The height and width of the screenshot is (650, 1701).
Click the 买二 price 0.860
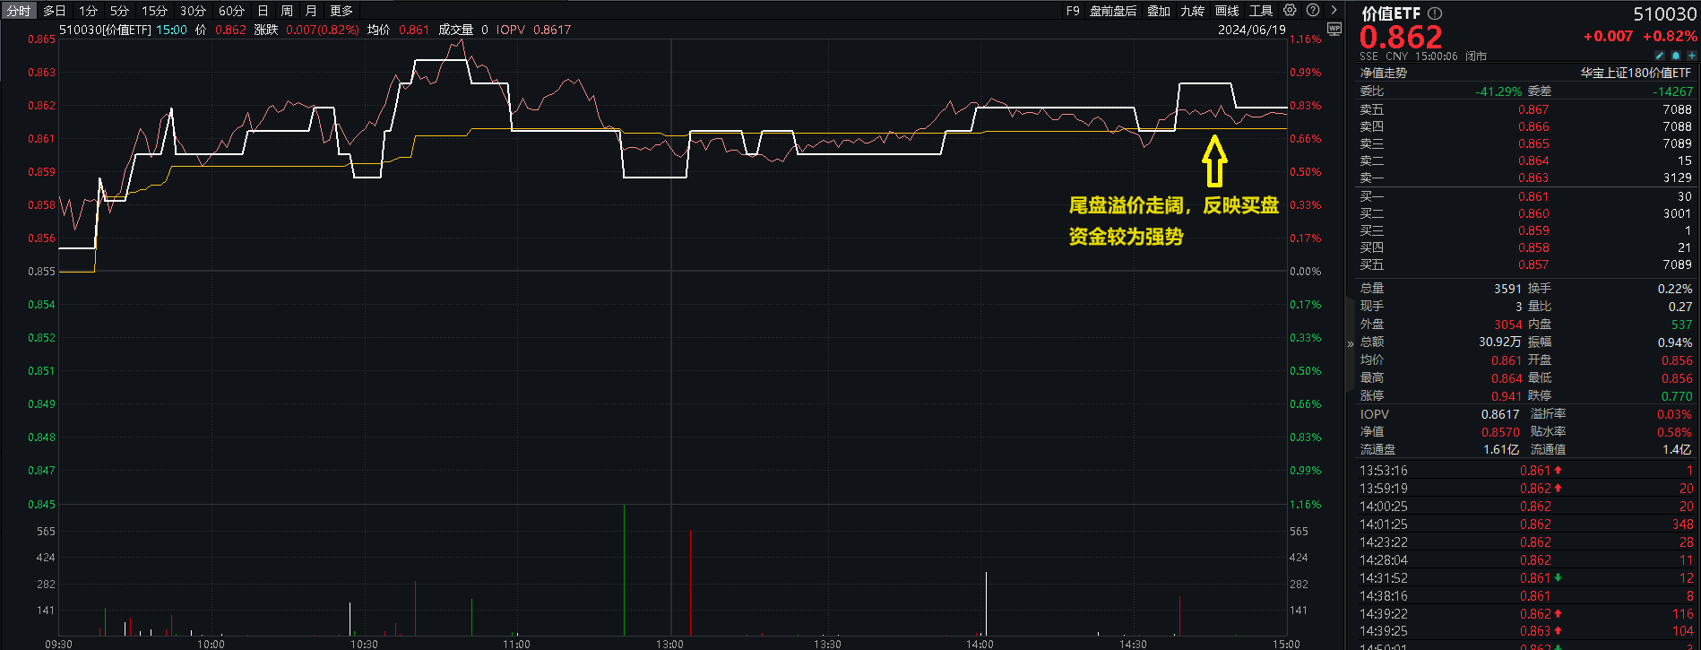[1533, 213]
